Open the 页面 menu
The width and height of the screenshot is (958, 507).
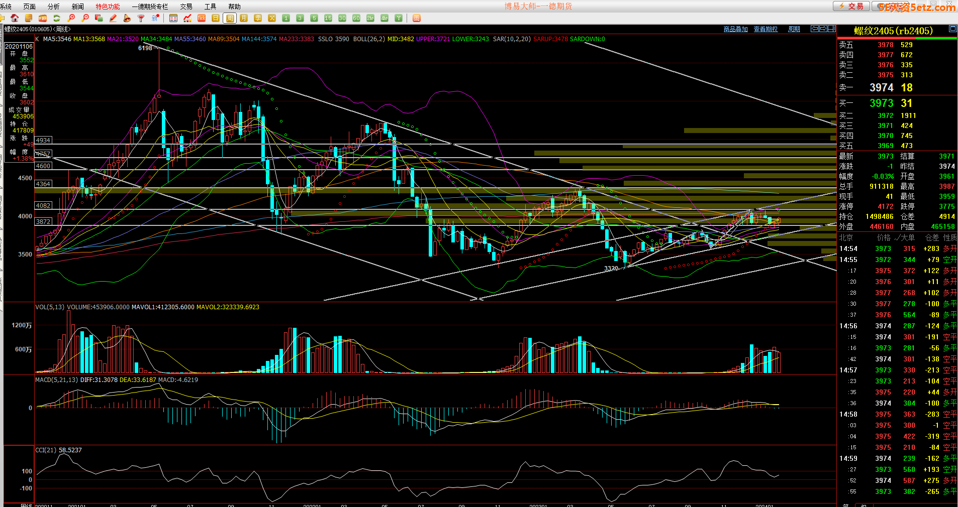(x=30, y=7)
